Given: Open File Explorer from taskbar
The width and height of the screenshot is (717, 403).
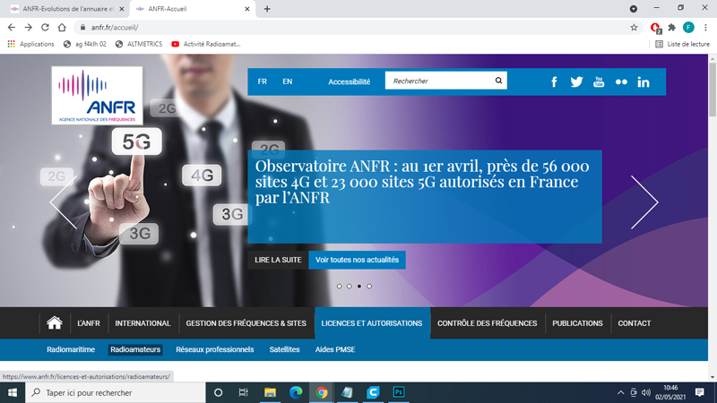Looking at the screenshot, I should coord(270,392).
